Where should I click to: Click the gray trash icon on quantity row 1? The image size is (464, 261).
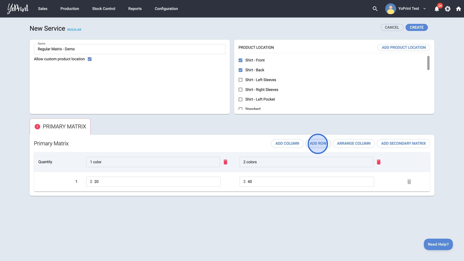point(409,182)
